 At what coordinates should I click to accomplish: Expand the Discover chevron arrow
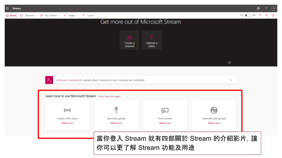point(36,16)
